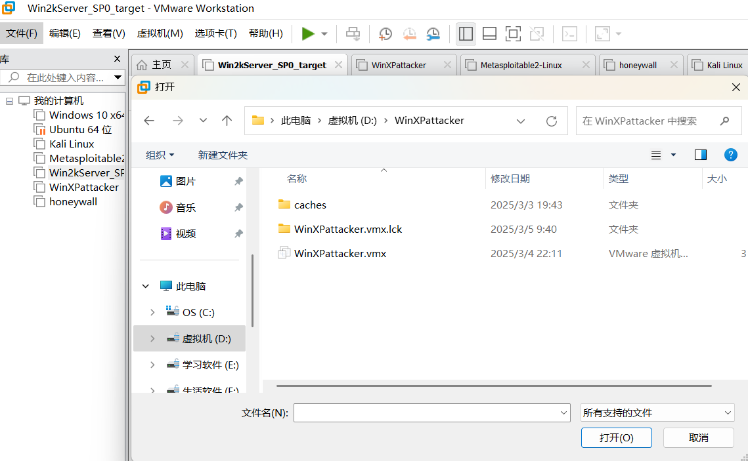This screenshot has width=748, height=461.
Task: Toggle the thumbnail bar view icon
Action: [x=489, y=34]
